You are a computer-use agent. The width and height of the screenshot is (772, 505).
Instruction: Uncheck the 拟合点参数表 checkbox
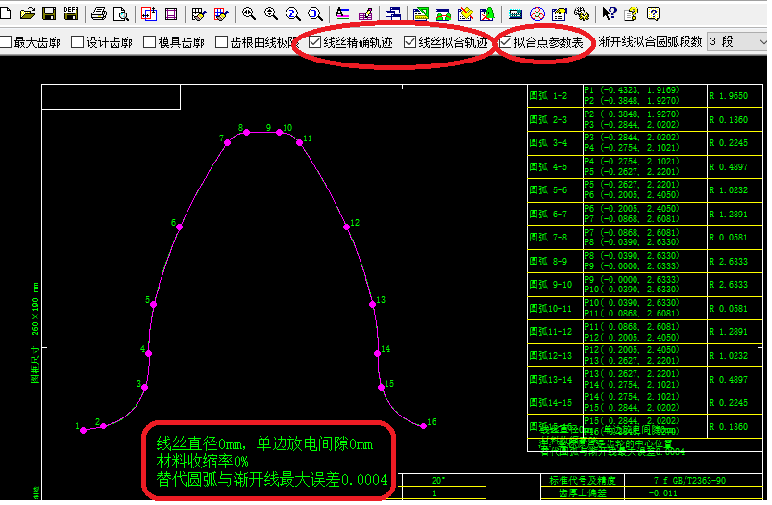[x=505, y=42]
